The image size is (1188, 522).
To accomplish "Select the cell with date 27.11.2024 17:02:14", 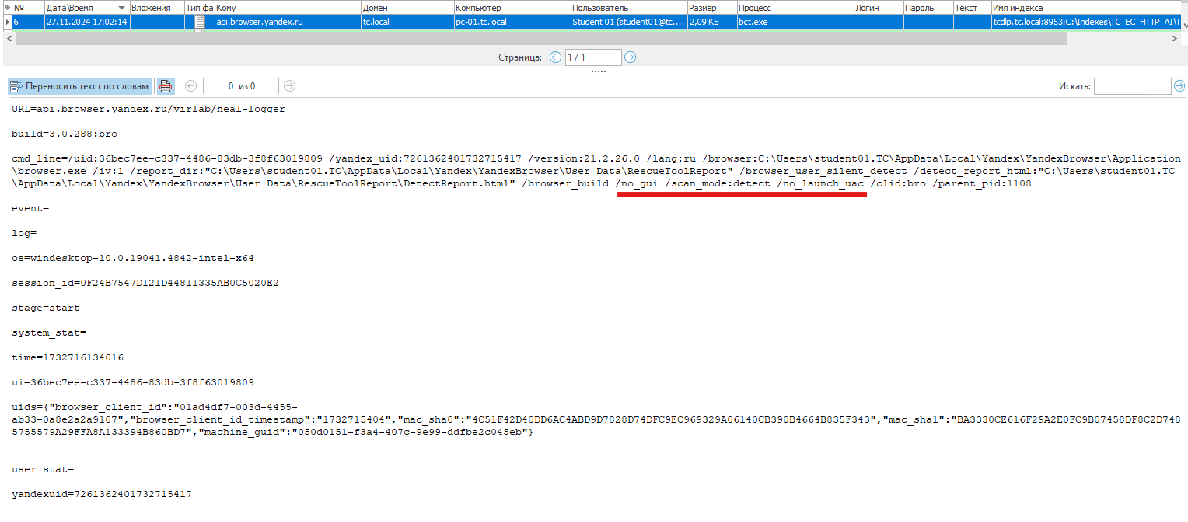I will pos(86,22).
